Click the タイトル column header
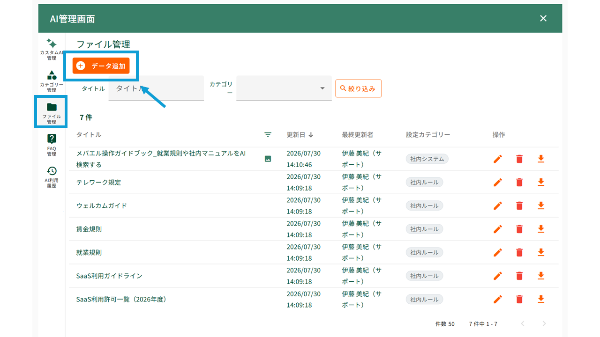The image size is (600, 337). (x=89, y=135)
